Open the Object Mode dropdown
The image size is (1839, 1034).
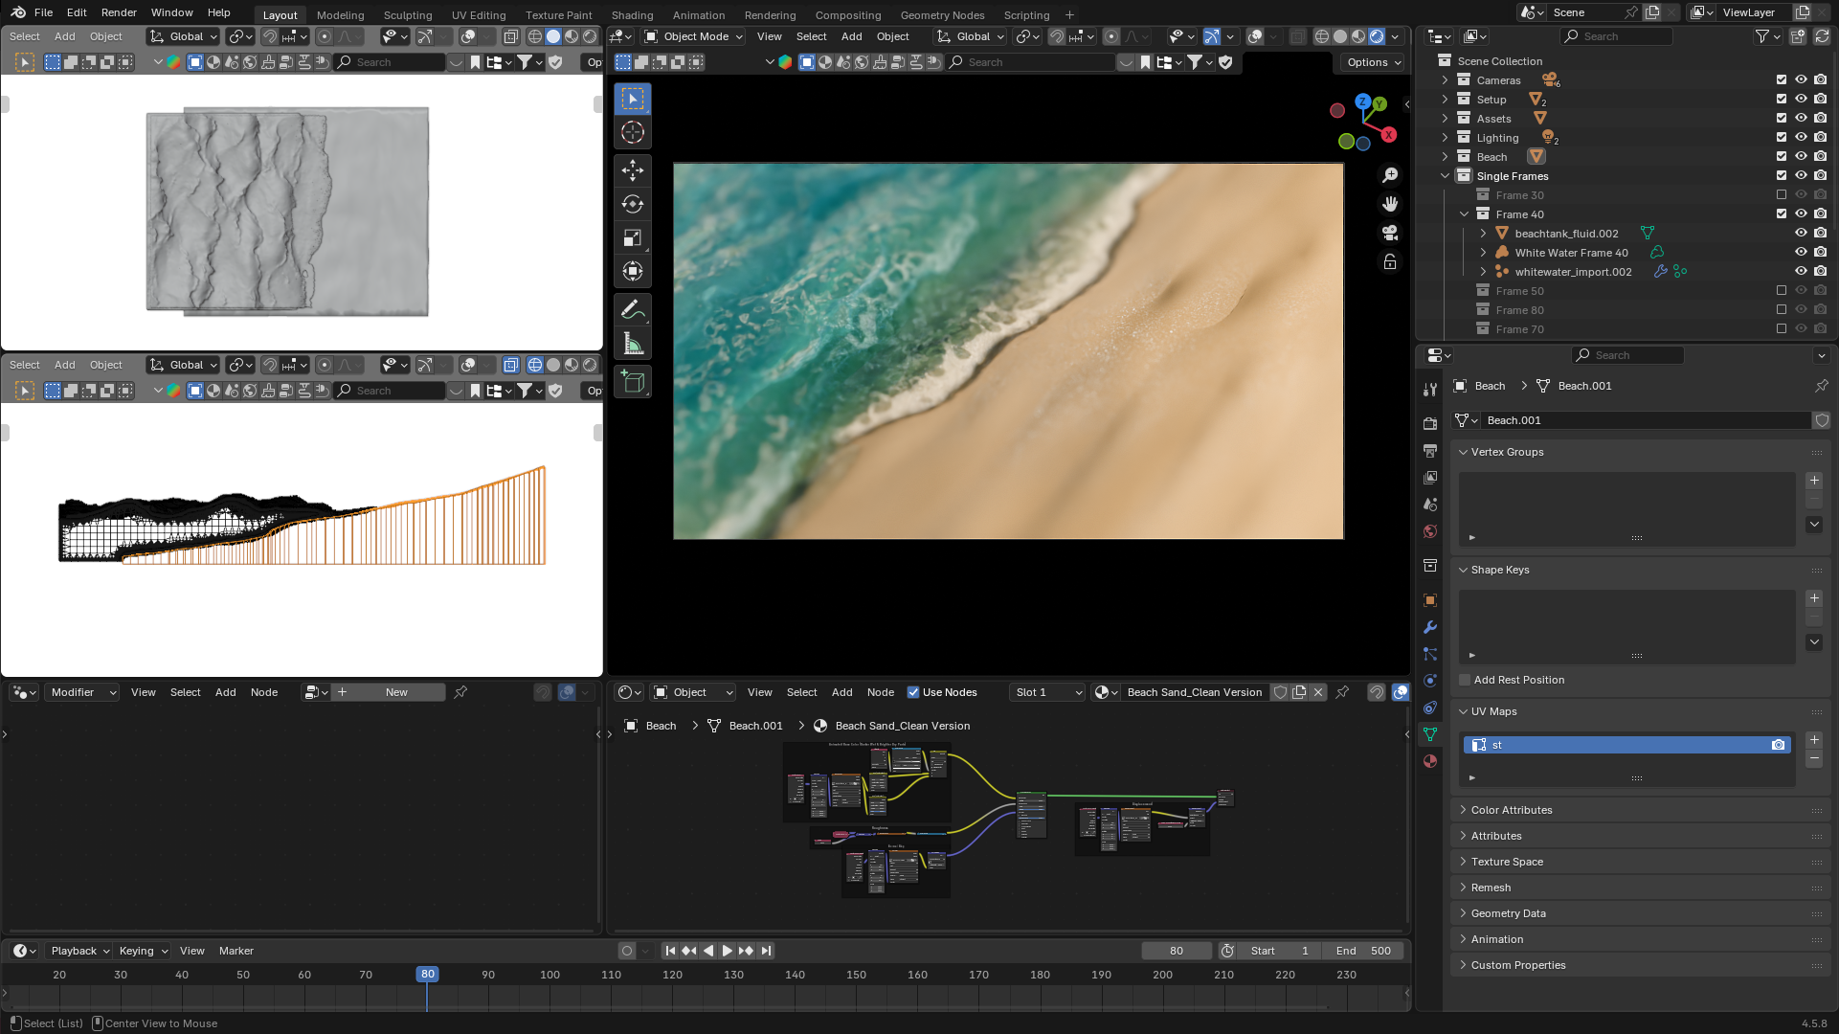tap(694, 36)
